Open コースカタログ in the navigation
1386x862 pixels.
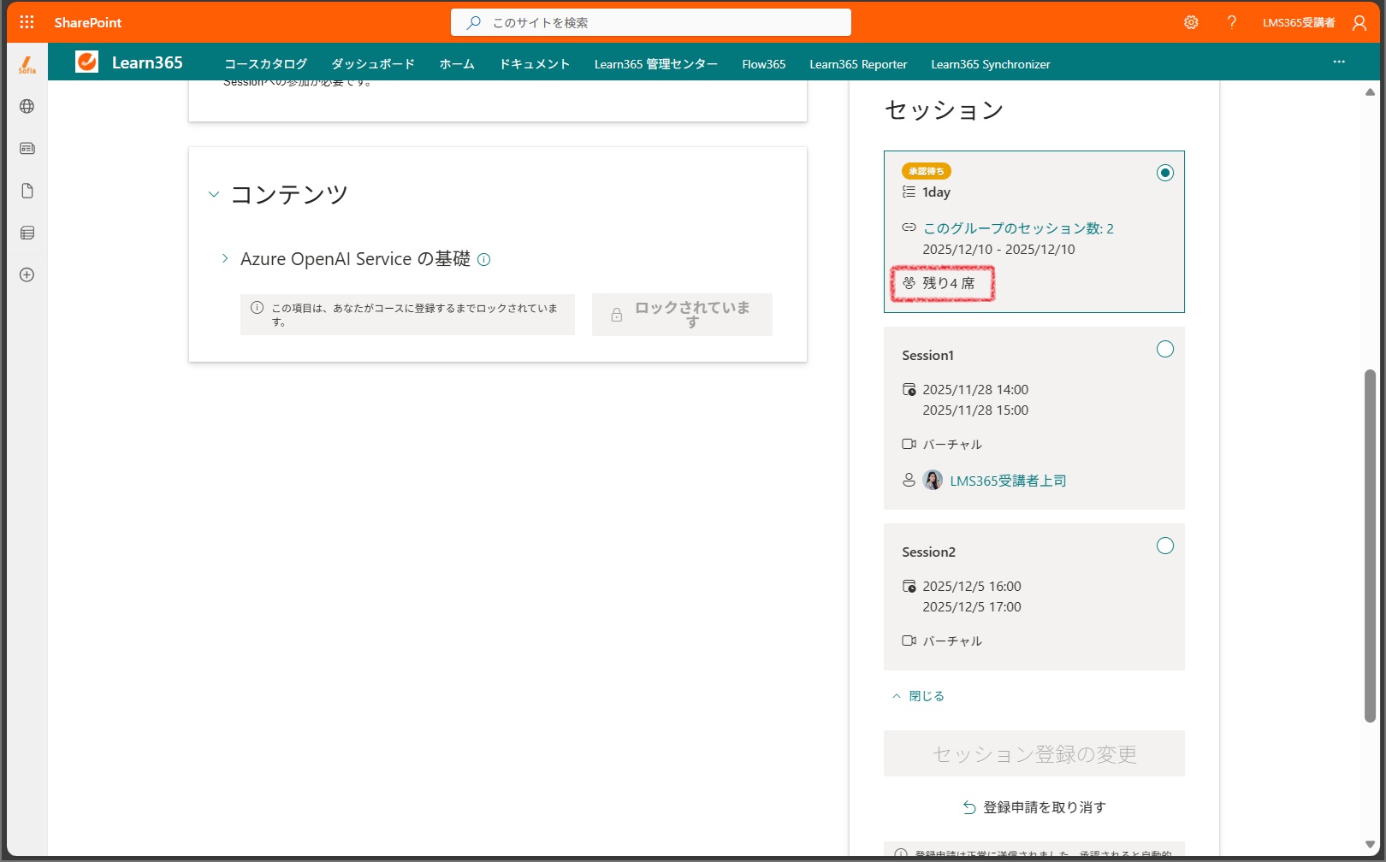click(265, 64)
